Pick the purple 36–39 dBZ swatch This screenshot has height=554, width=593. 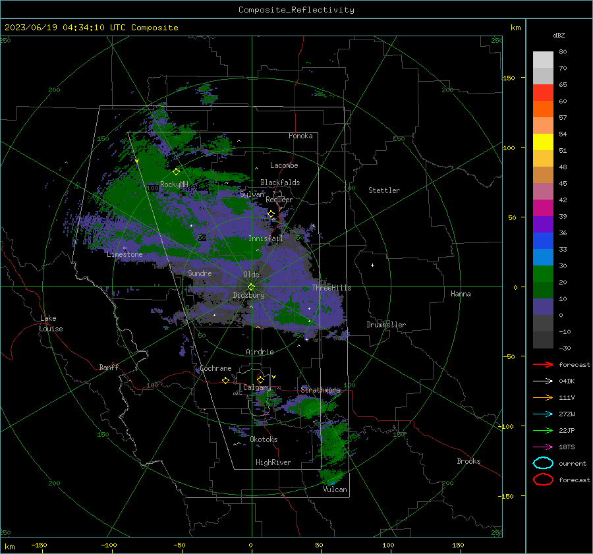543,224
